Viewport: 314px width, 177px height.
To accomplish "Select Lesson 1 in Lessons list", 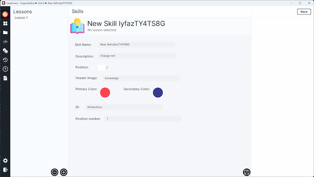I will (21, 17).
